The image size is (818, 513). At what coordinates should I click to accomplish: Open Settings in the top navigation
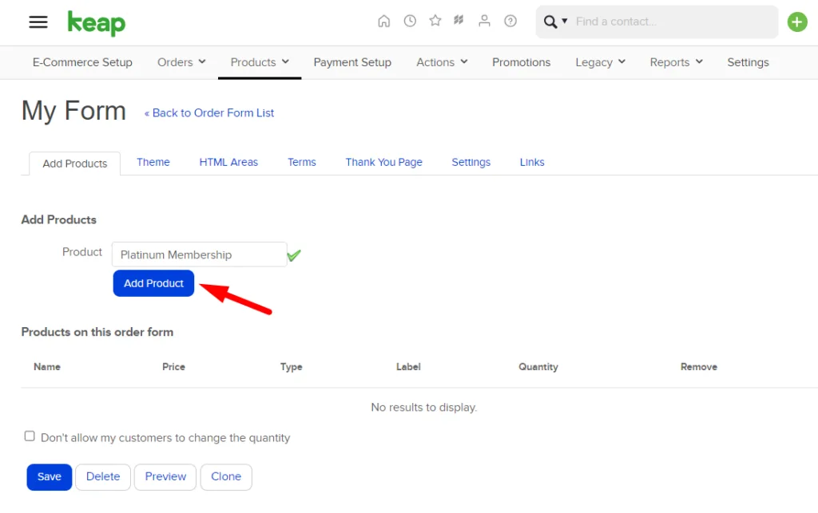click(x=748, y=62)
